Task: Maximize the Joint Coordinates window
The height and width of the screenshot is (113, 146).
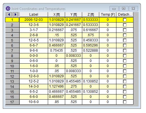Action: pyautogui.click(x=124, y=9)
